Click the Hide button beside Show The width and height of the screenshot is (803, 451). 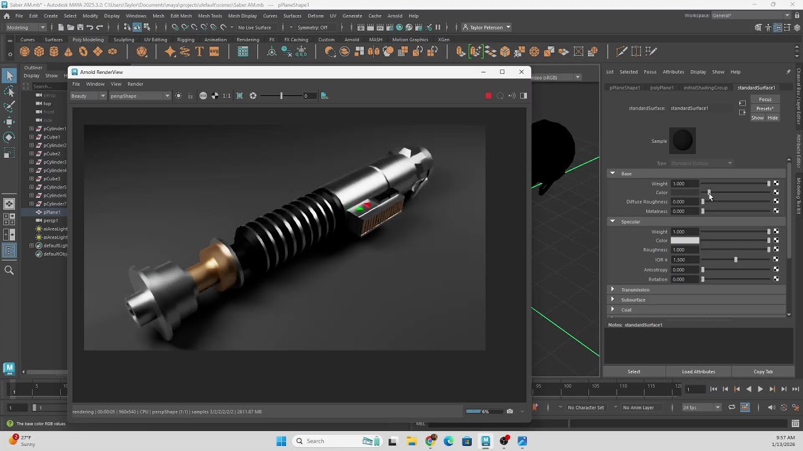[x=772, y=118]
